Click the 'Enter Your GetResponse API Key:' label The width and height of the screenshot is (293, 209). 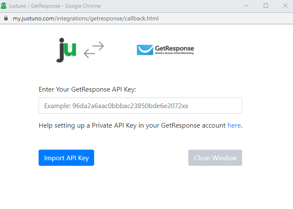pyautogui.click(x=87, y=89)
